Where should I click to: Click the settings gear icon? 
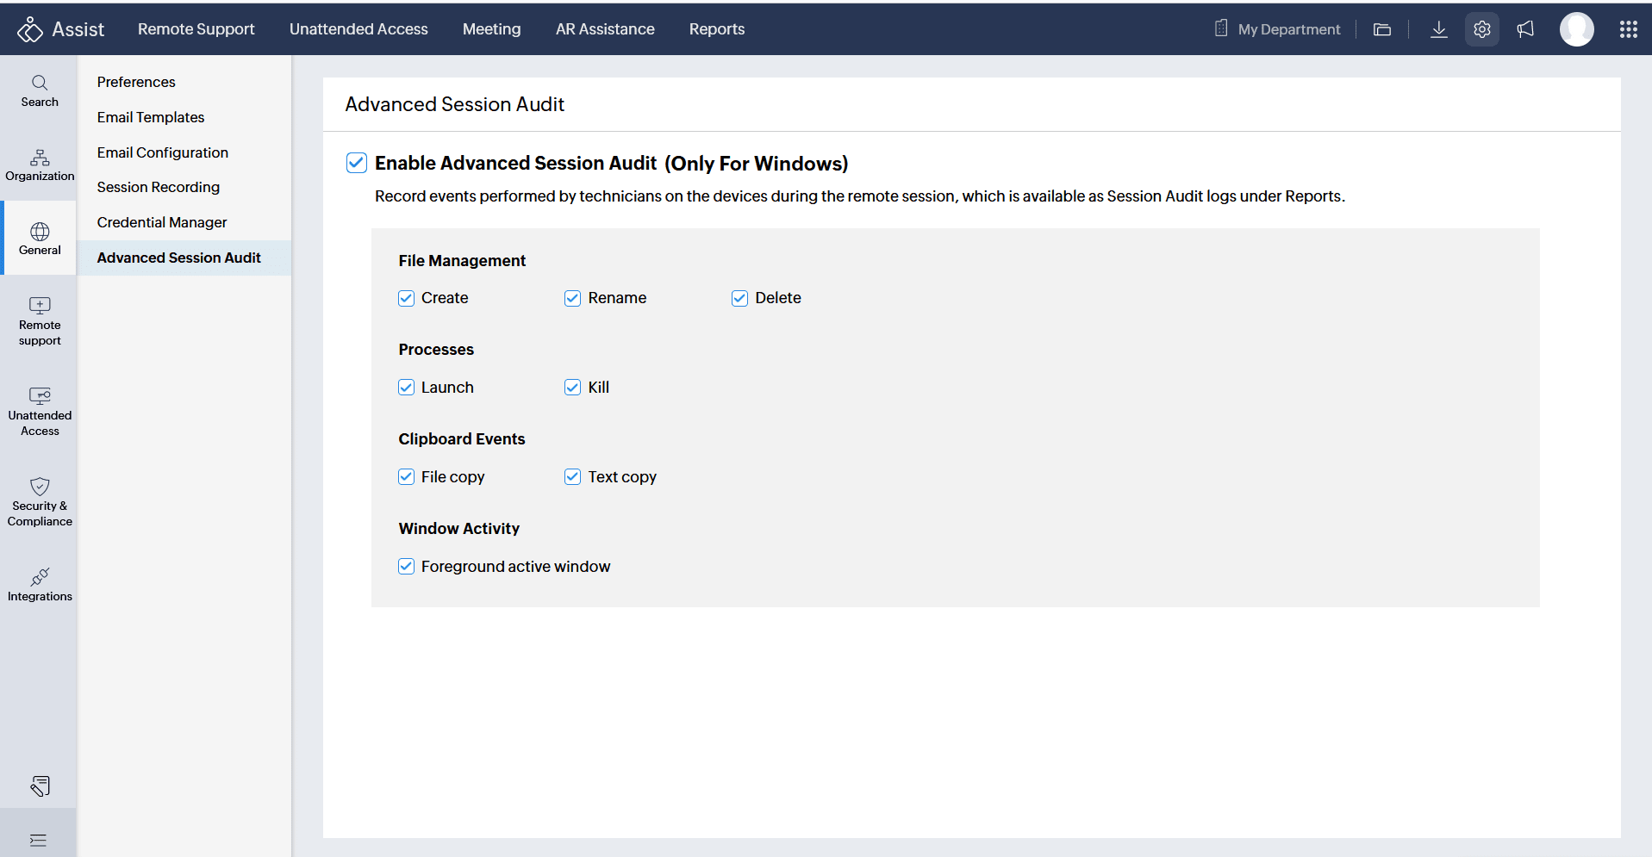[1481, 29]
